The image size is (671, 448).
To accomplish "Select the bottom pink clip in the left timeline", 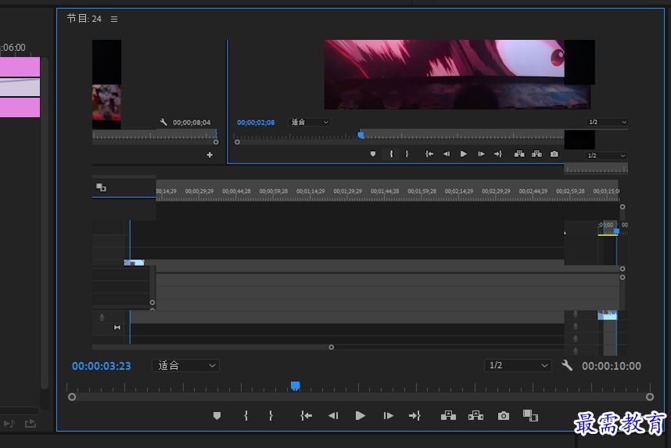I will pos(20,107).
